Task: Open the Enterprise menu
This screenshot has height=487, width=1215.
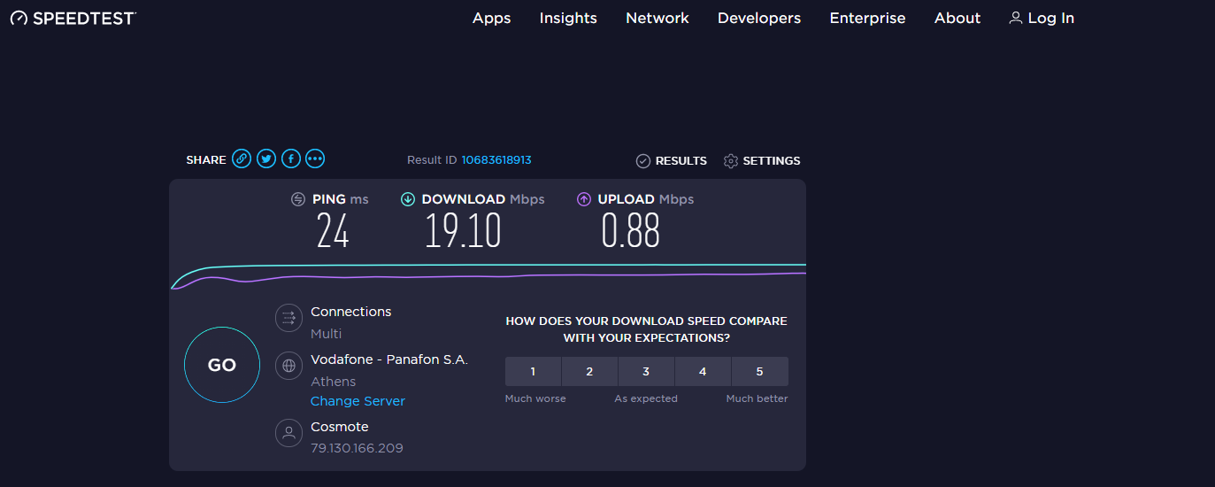Action: (868, 18)
